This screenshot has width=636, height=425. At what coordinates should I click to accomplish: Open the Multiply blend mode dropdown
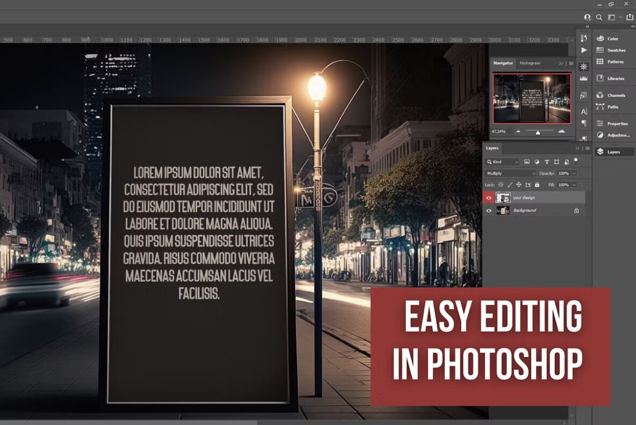511,173
